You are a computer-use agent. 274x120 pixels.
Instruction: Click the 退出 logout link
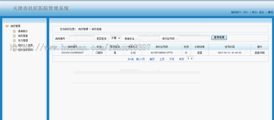coord(270,12)
